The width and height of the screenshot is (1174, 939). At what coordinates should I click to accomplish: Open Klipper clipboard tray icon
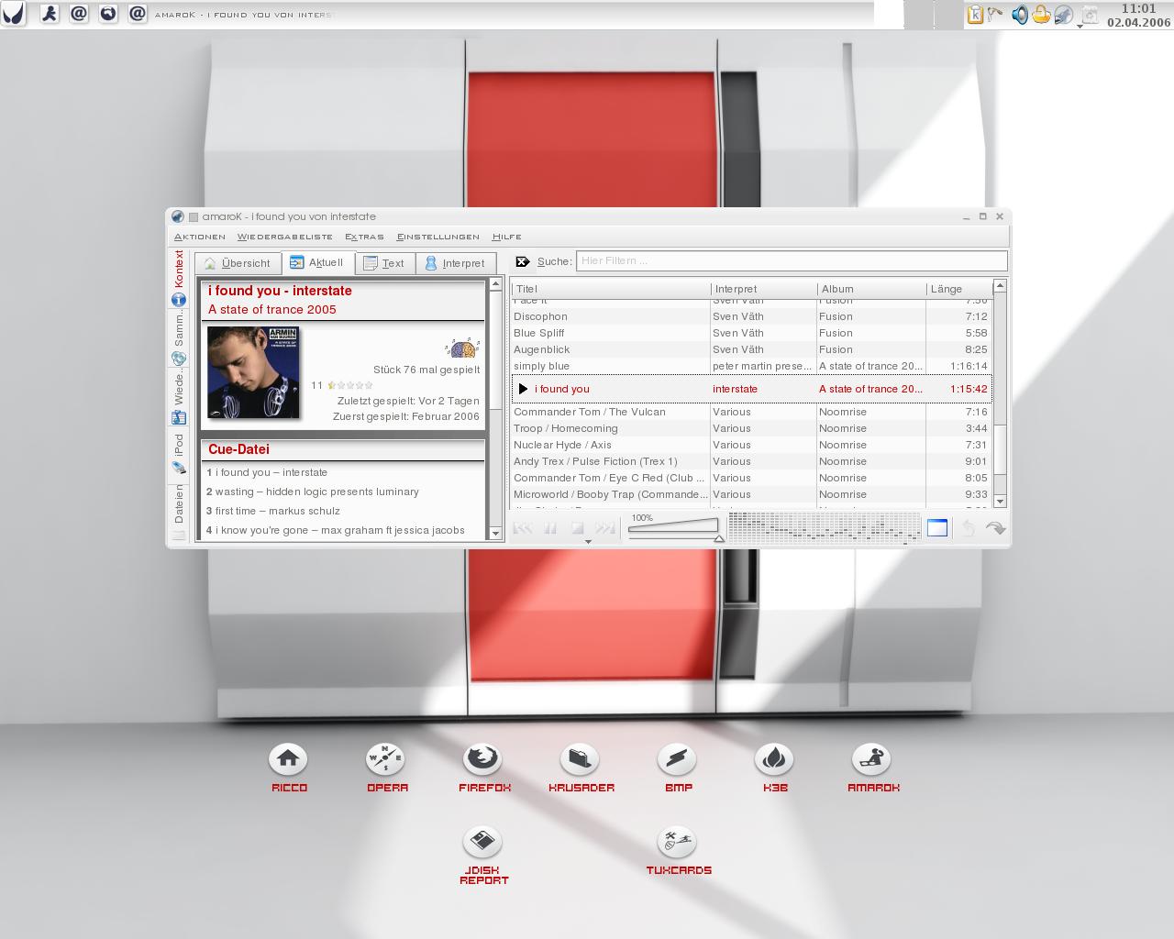(976, 14)
